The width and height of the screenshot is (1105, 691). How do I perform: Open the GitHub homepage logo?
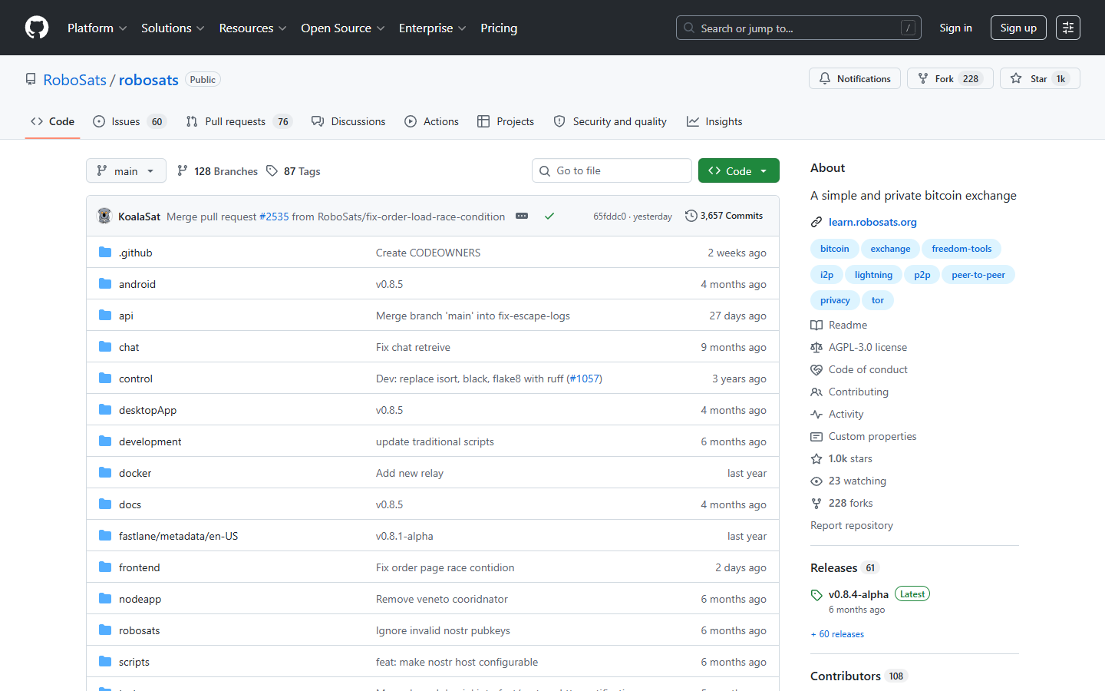click(37, 28)
